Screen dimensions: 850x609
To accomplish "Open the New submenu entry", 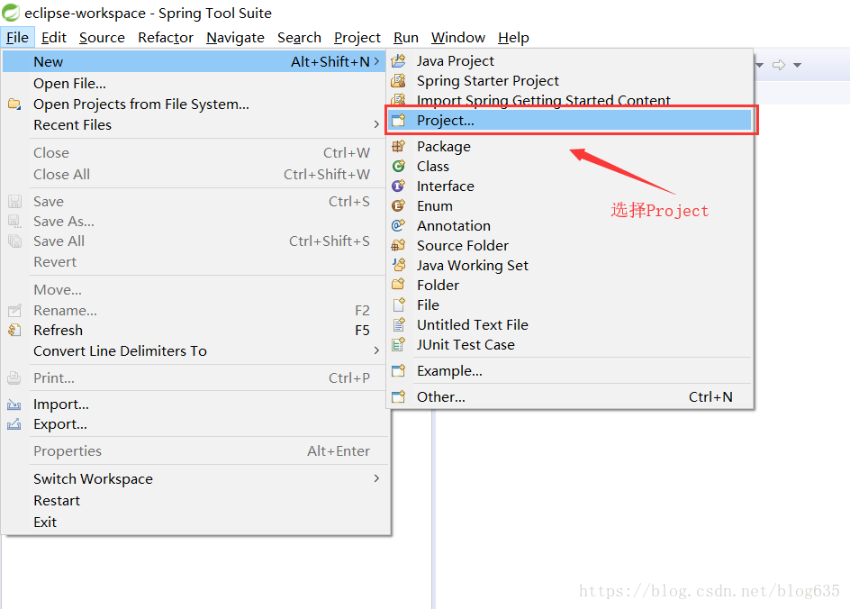I will [x=195, y=62].
